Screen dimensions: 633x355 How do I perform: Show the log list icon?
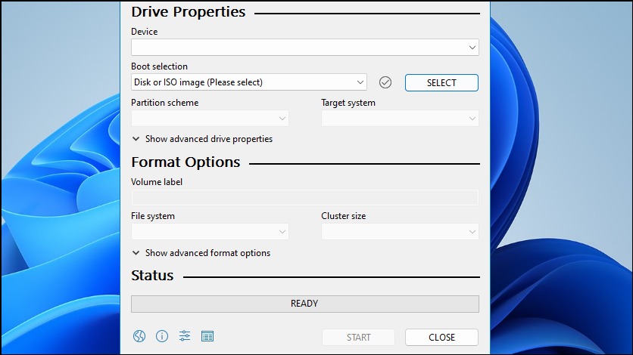(x=207, y=336)
